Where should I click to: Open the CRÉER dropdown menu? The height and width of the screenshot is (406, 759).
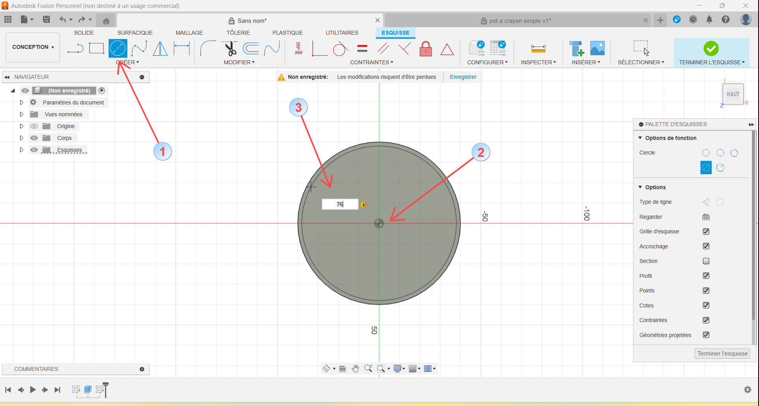(x=127, y=62)
